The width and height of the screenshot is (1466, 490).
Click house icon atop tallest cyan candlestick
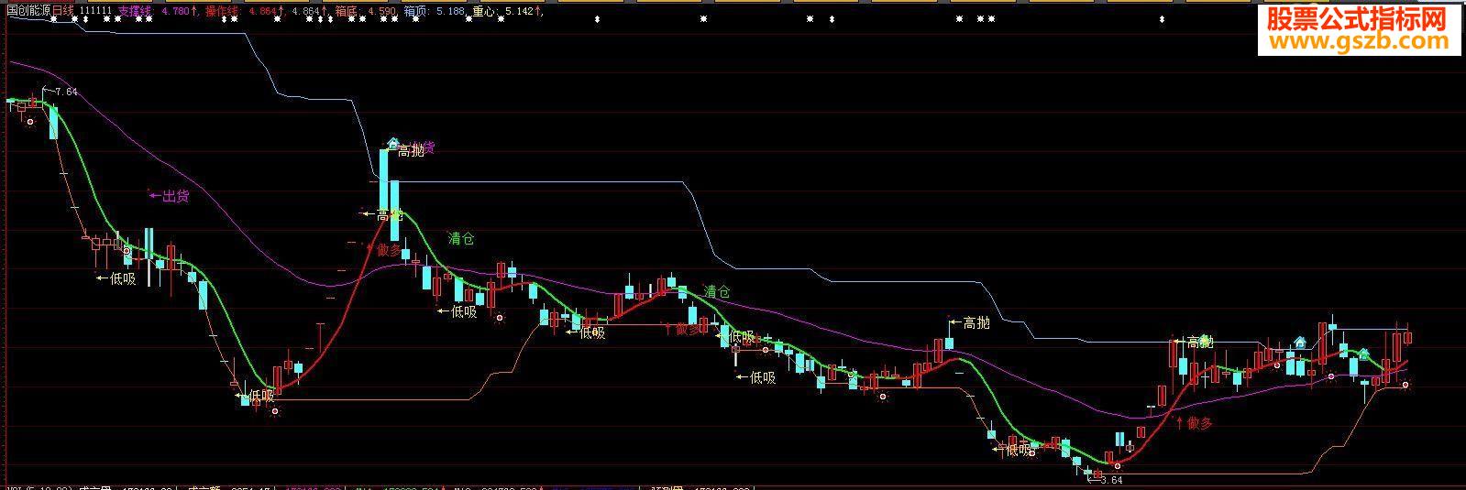coord(392,143)
